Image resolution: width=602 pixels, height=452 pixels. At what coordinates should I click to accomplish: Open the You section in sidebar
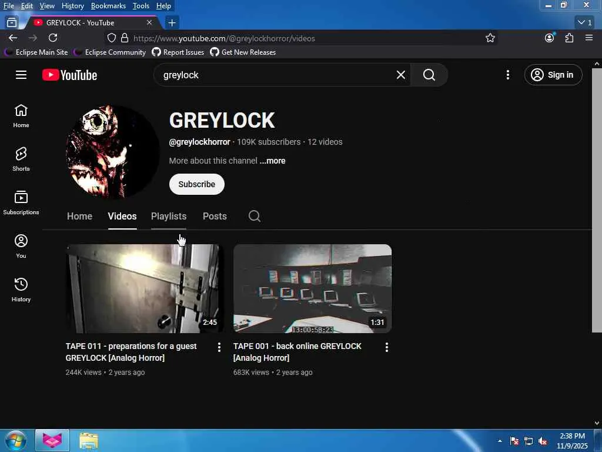[21, 247]
